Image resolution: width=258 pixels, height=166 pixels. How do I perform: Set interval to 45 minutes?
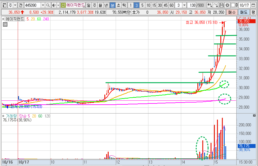click(x=166, y=5)
